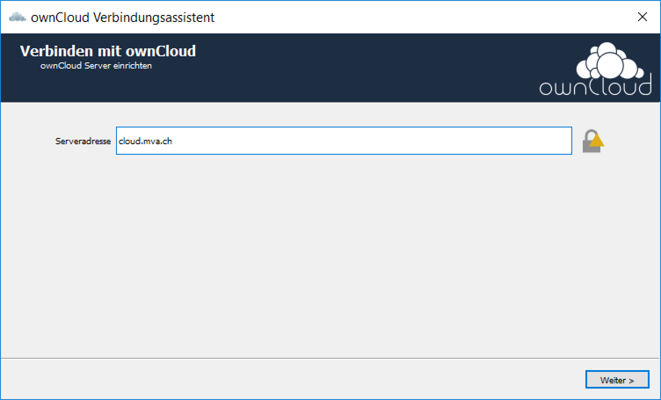Click the 'Serveradresse' label
Screen dimensions: 661x400
pos(83,141)
